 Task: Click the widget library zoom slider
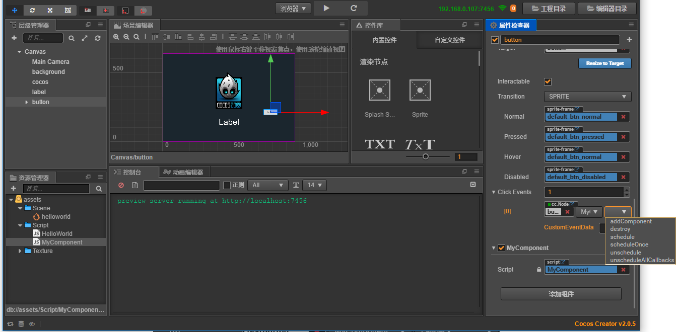pos(426,157)
